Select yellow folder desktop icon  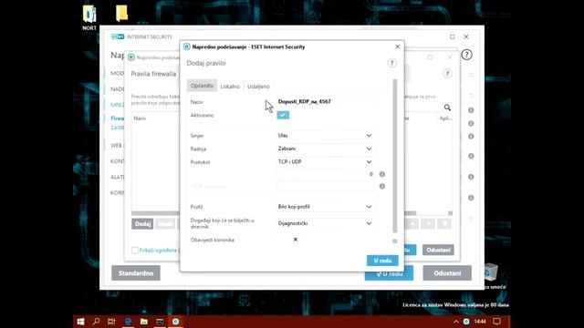[121, 14]
